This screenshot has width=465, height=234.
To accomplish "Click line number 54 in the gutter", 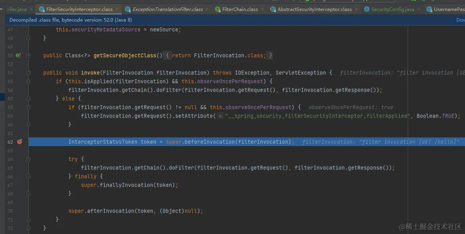I will [x=10, y=73].
